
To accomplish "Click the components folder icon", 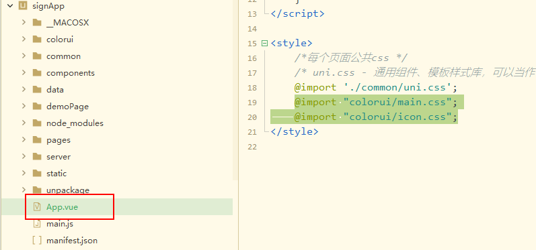I will [x=37, y=72].
